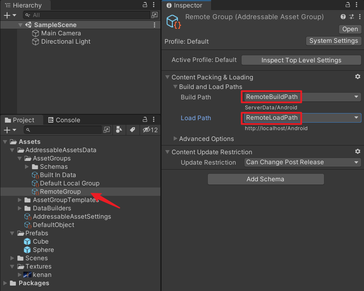Click Inspect Top Level Settings button
The image size is (364, 291).
point(301,60)
